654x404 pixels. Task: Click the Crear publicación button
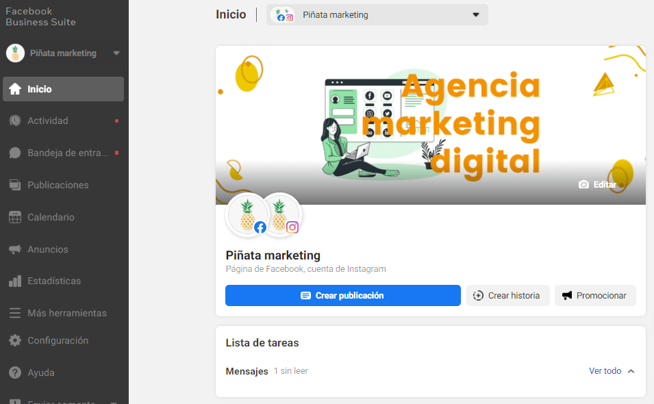[x=342, y=295]
